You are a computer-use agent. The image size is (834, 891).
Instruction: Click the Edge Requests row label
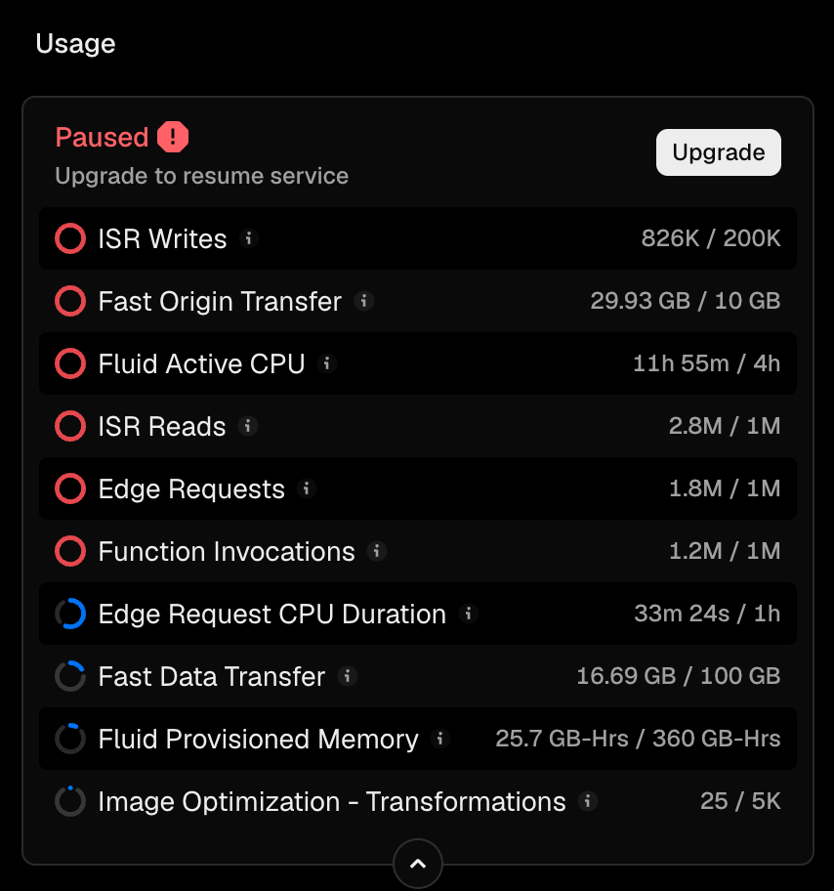(191, 489)
